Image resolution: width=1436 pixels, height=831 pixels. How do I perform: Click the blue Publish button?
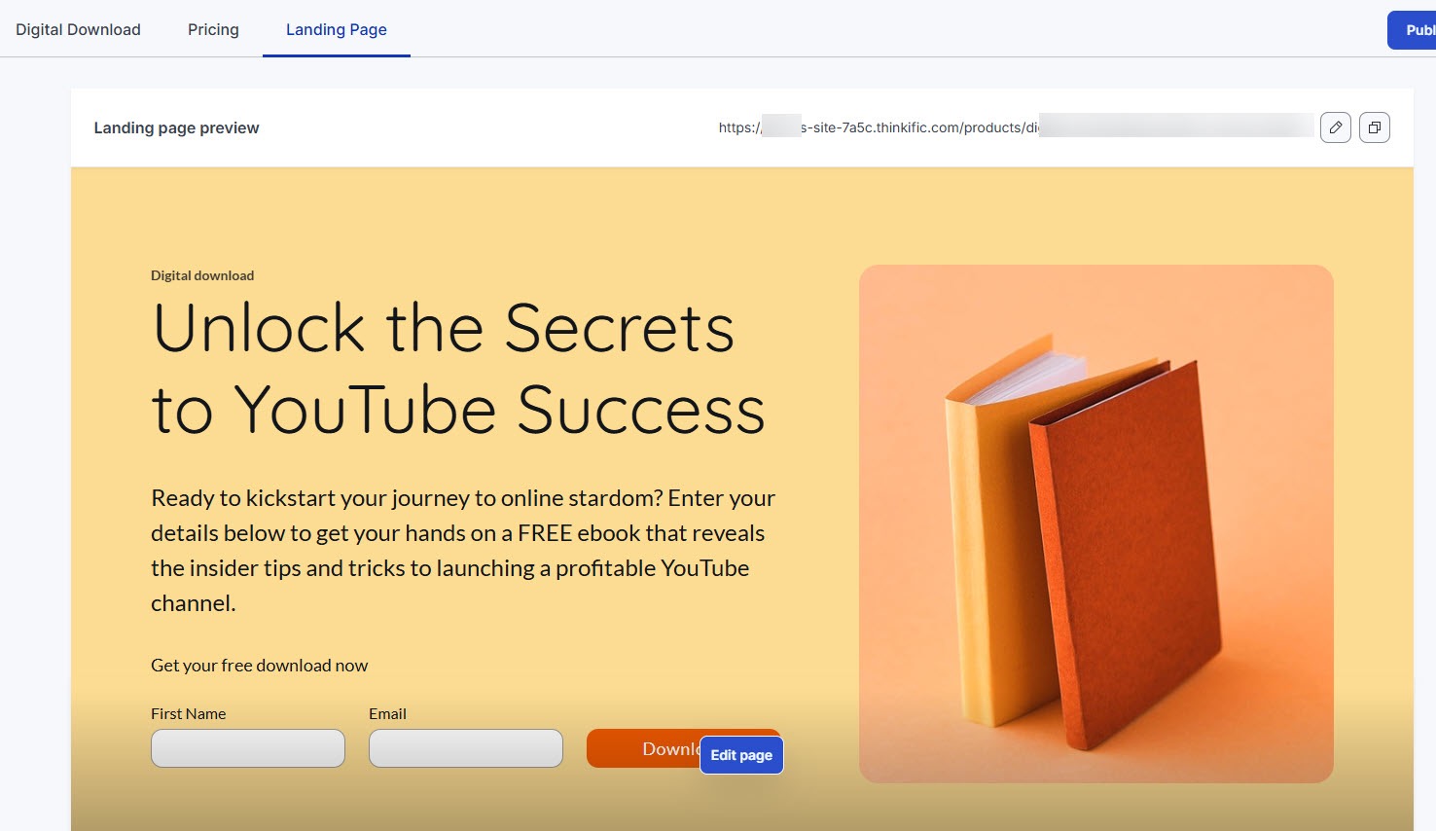(x=1412, y=30)
